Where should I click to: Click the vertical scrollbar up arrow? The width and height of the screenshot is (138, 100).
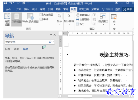click(x=134, y=33)
